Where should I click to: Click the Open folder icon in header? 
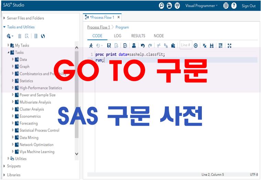pos(169,5)
